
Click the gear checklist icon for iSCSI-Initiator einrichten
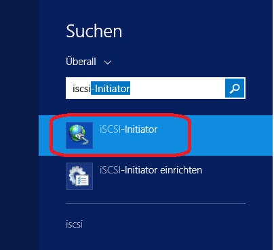(x=79, y=176)
